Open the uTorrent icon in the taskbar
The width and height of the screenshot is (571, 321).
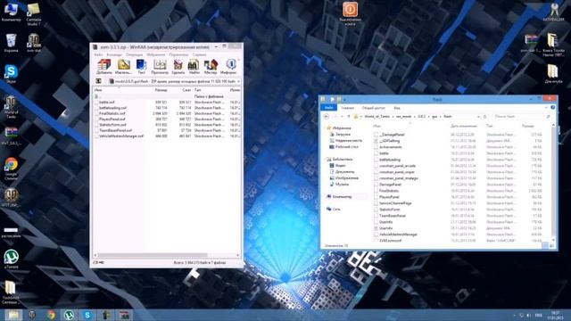point(69,315)
